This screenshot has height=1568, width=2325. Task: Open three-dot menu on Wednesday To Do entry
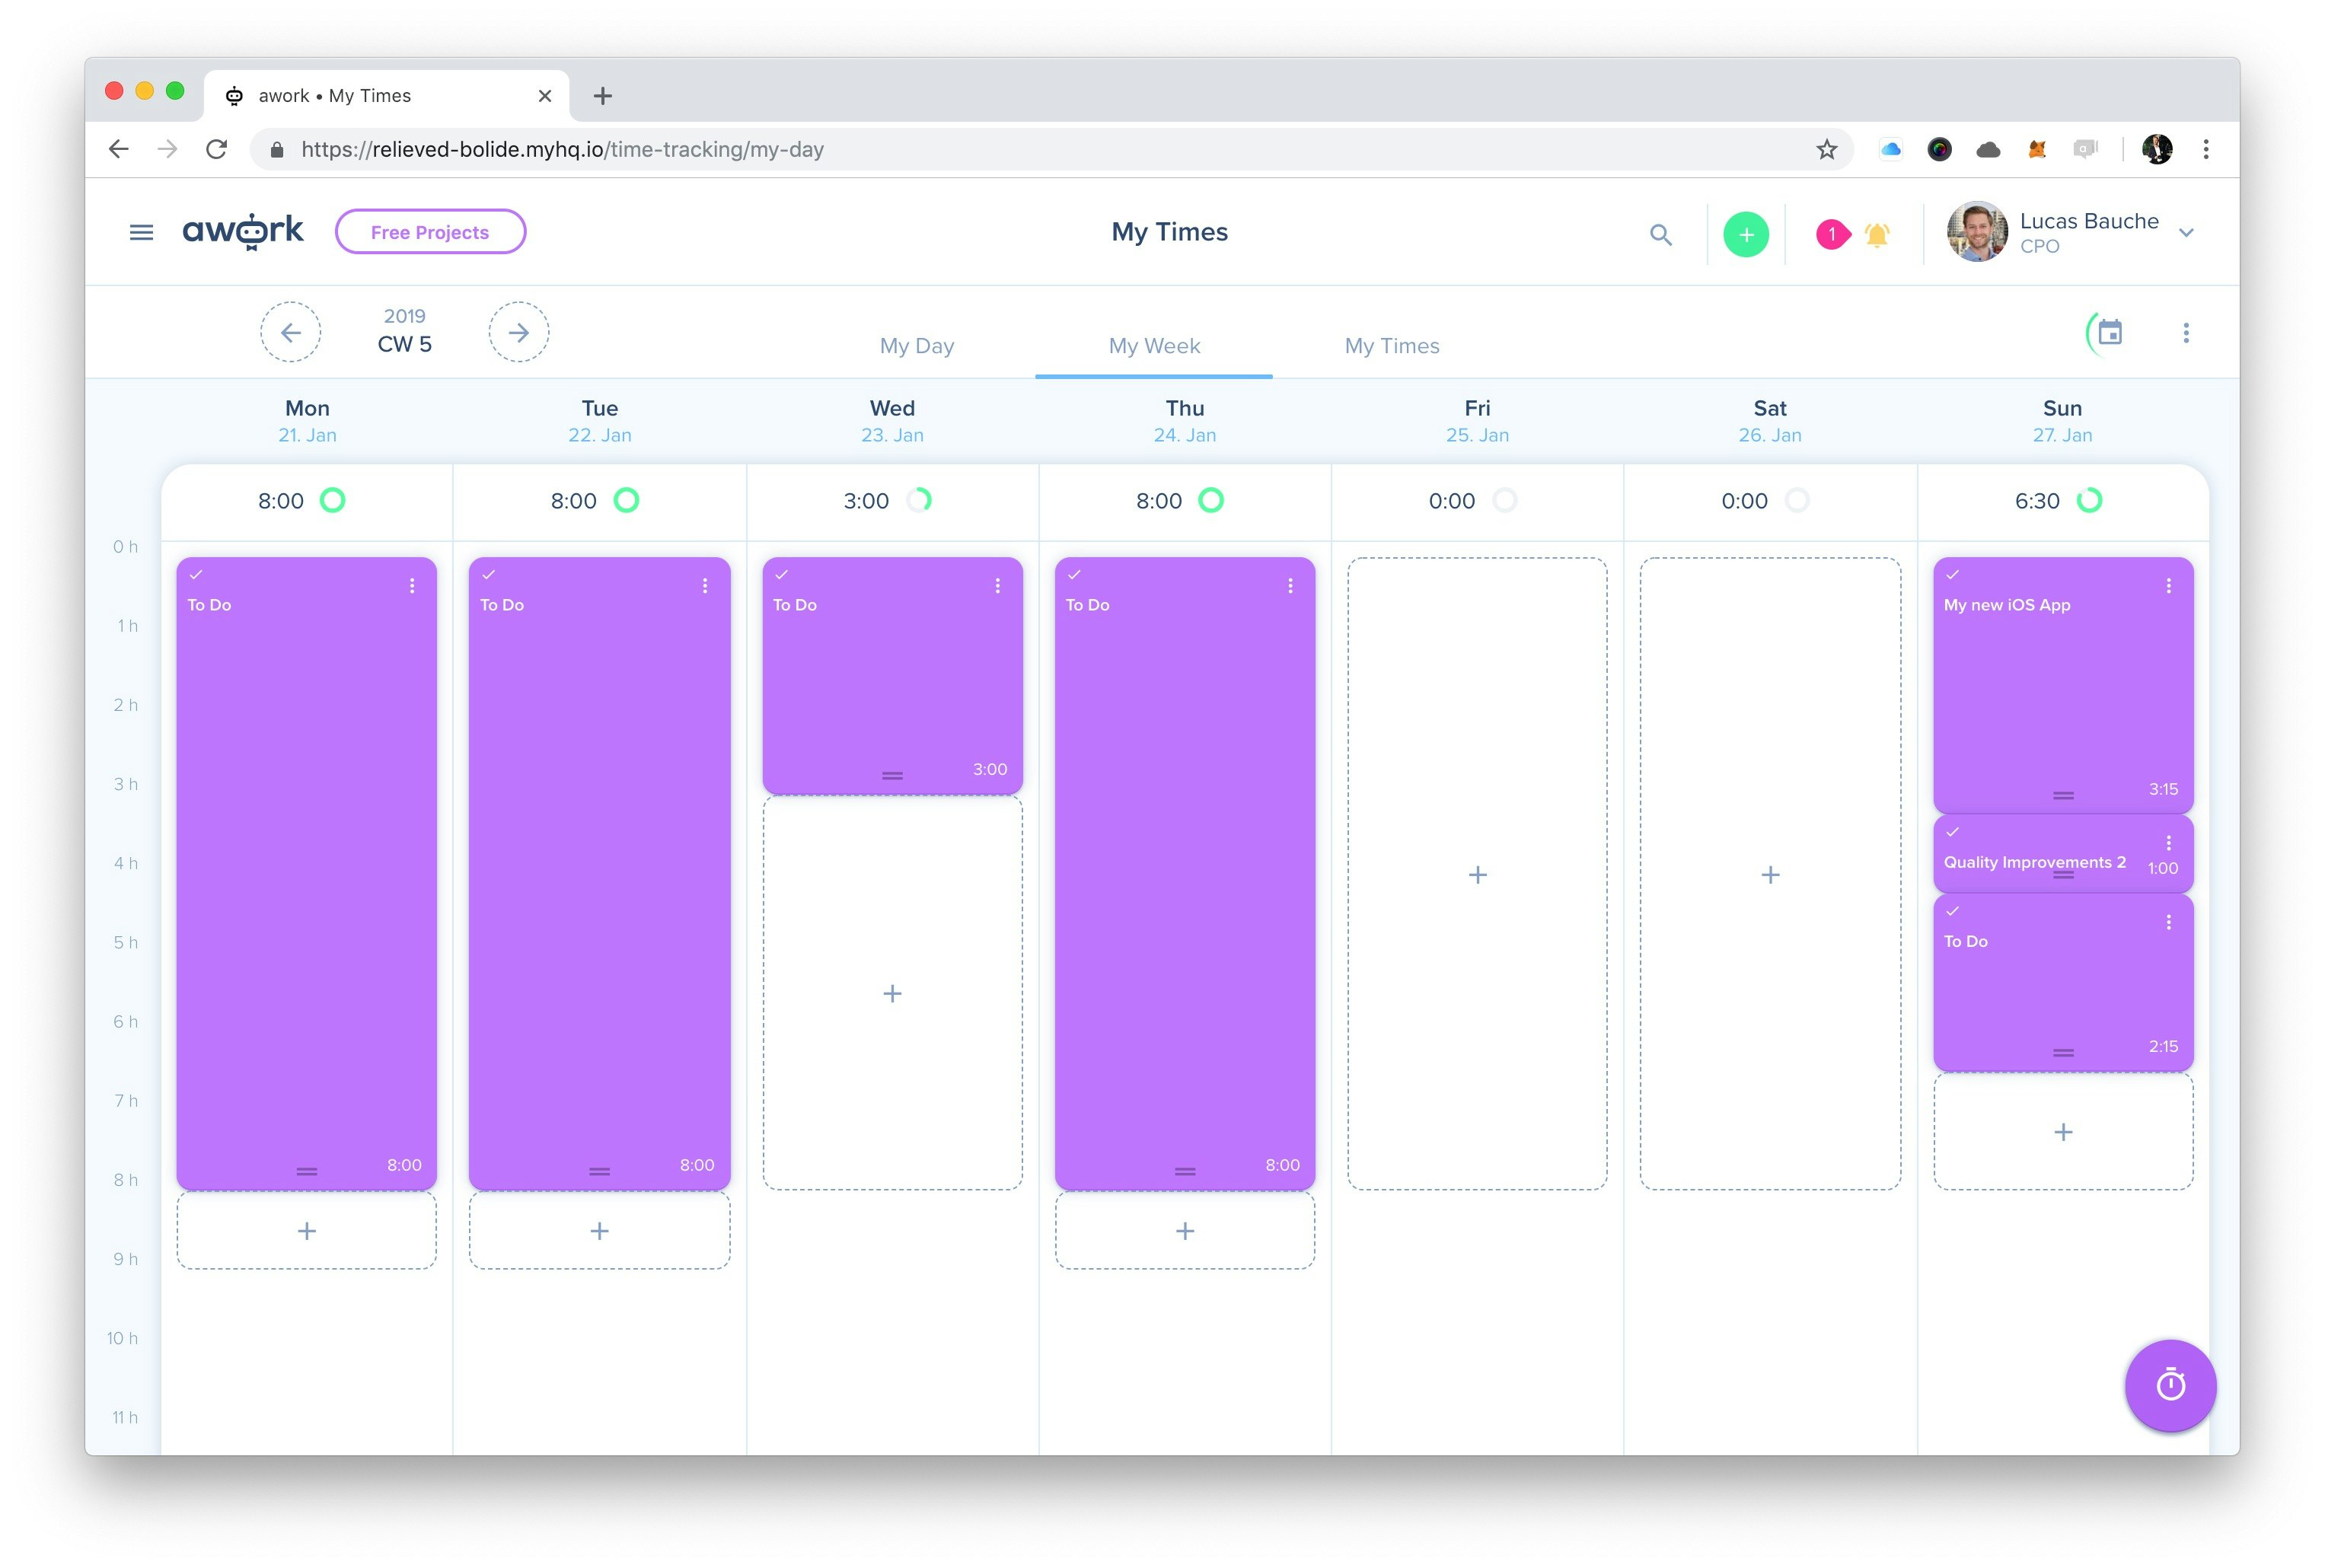(997, 586)
